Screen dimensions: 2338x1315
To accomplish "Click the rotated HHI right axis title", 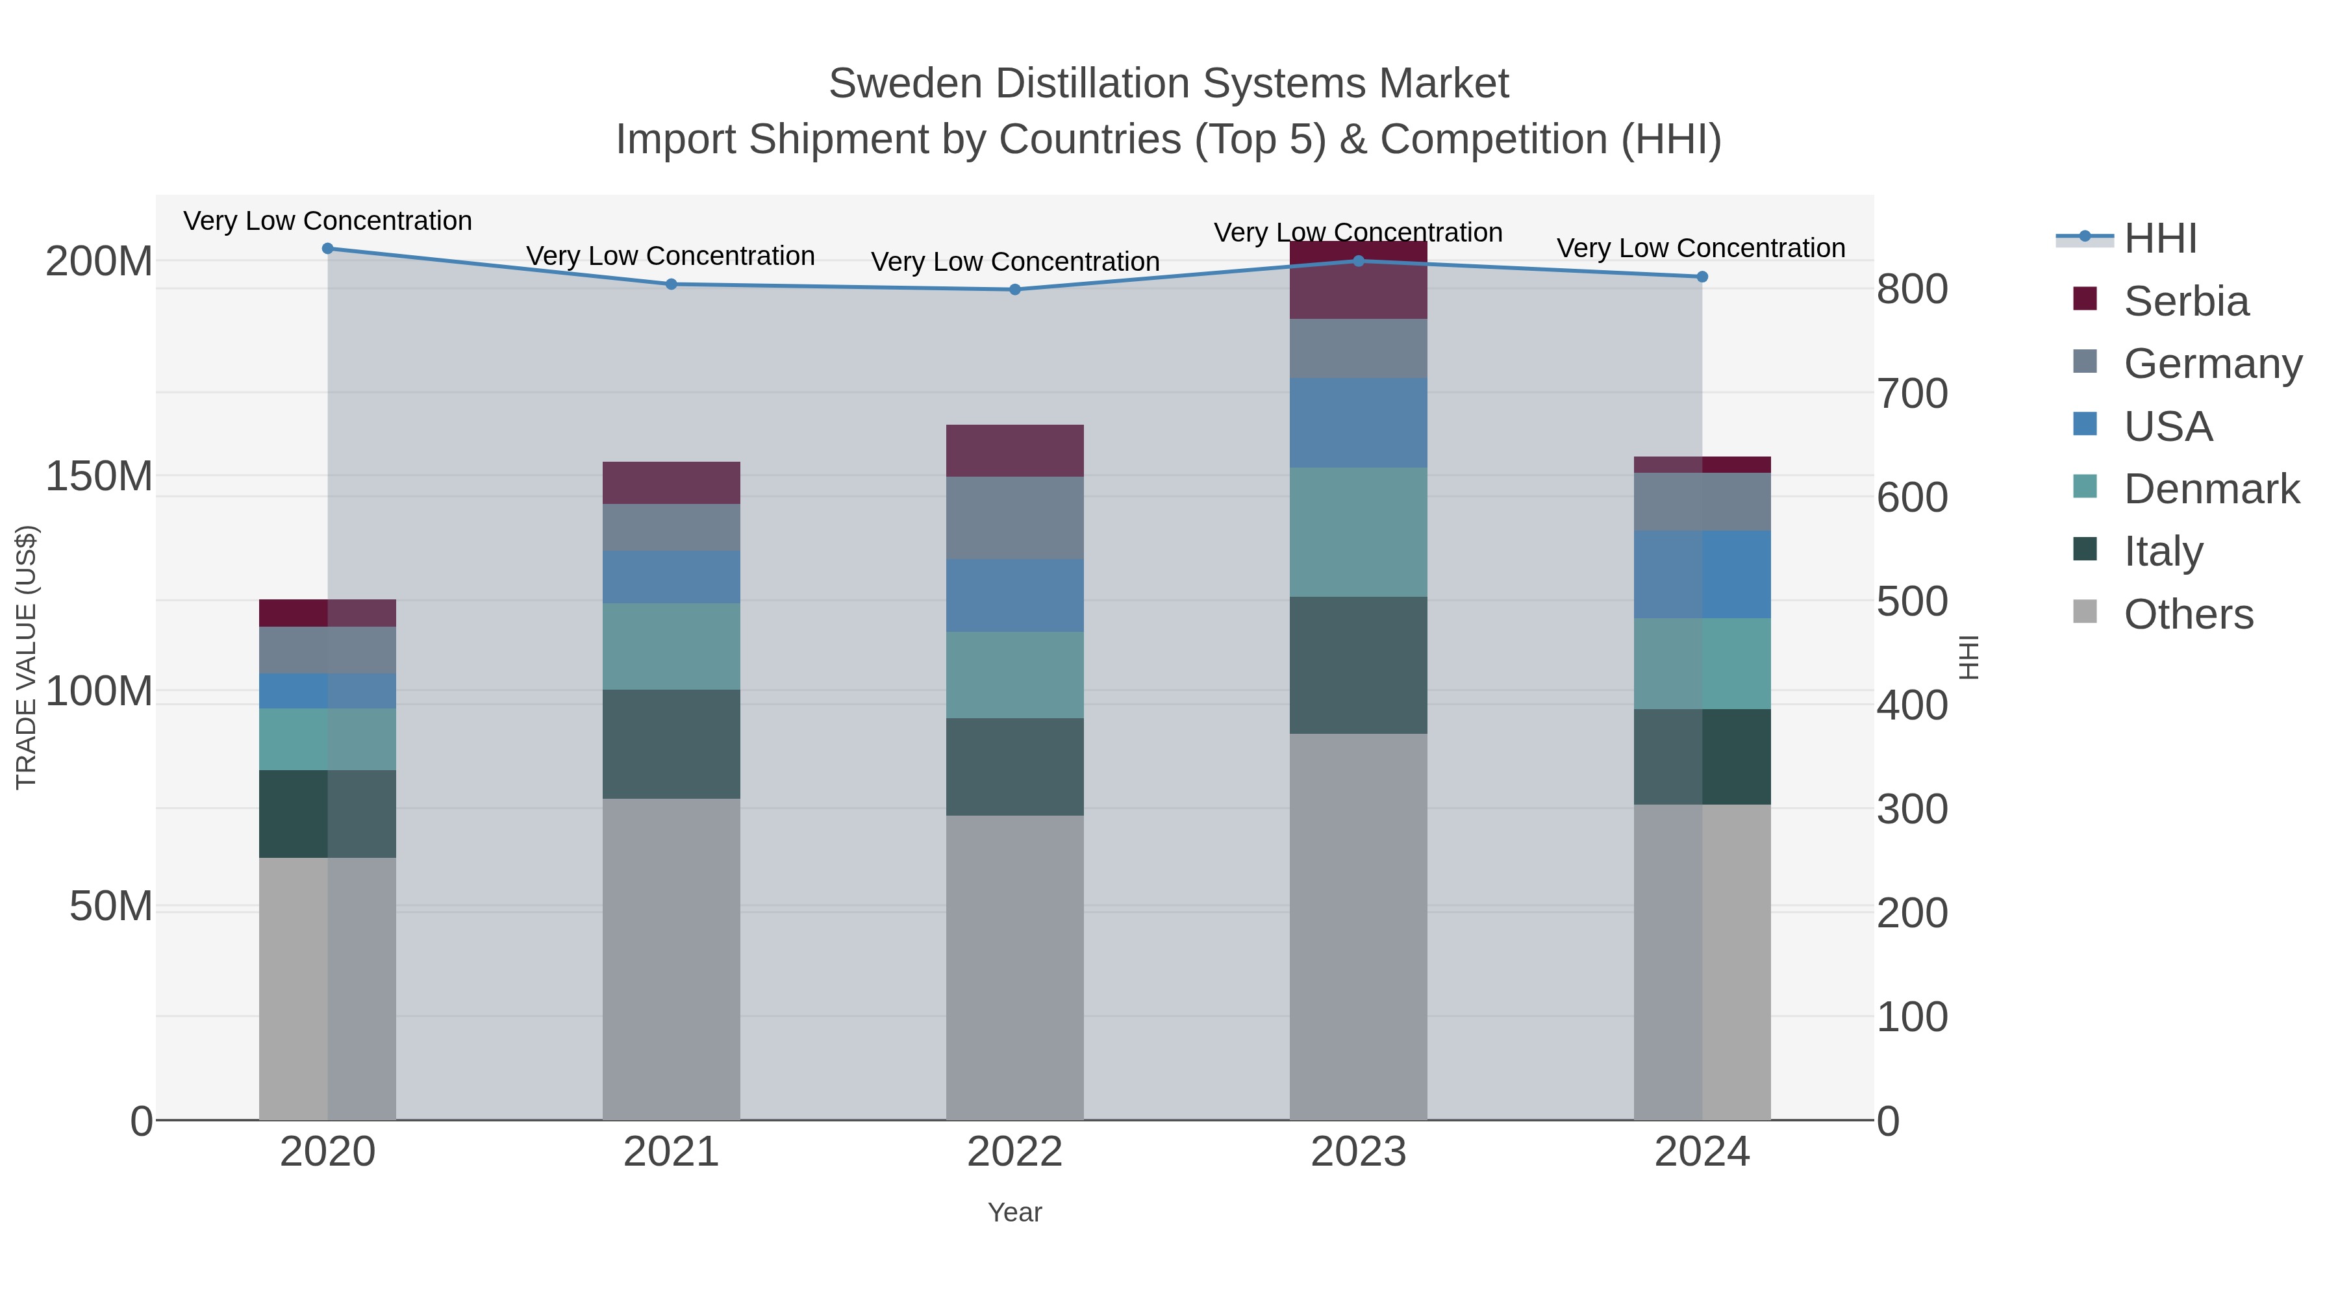I will click(x=1968, y=657).
